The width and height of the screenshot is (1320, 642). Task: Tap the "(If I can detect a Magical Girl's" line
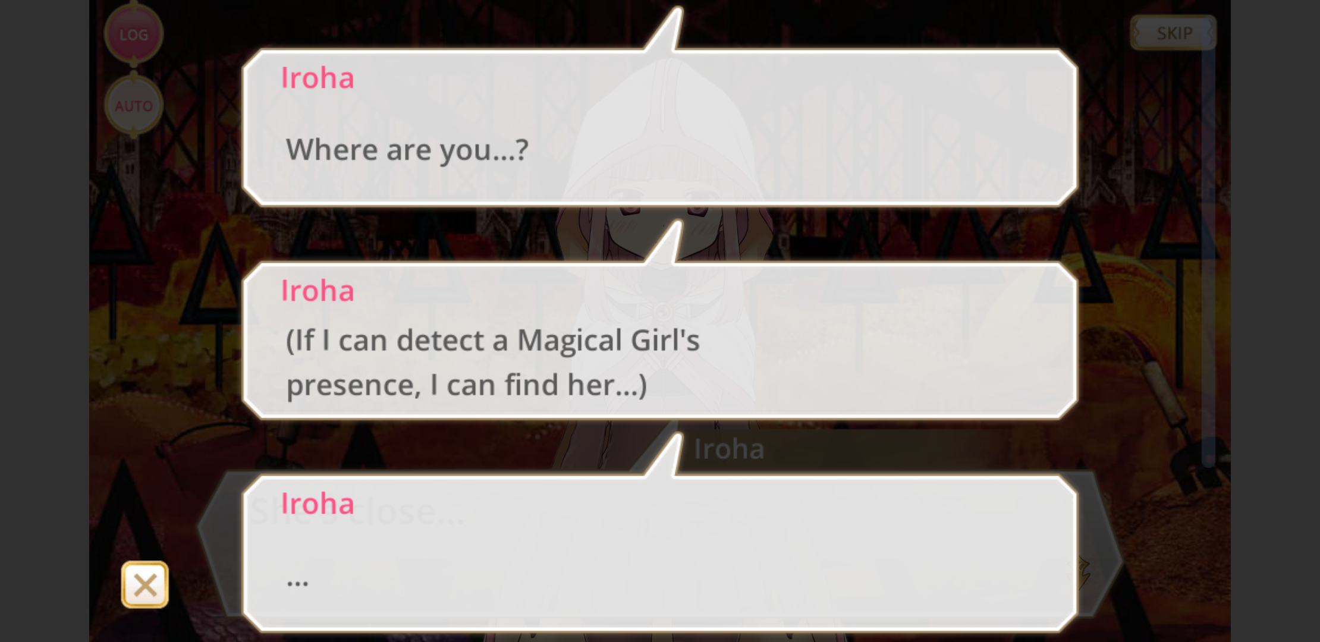[x=493, y=341]
